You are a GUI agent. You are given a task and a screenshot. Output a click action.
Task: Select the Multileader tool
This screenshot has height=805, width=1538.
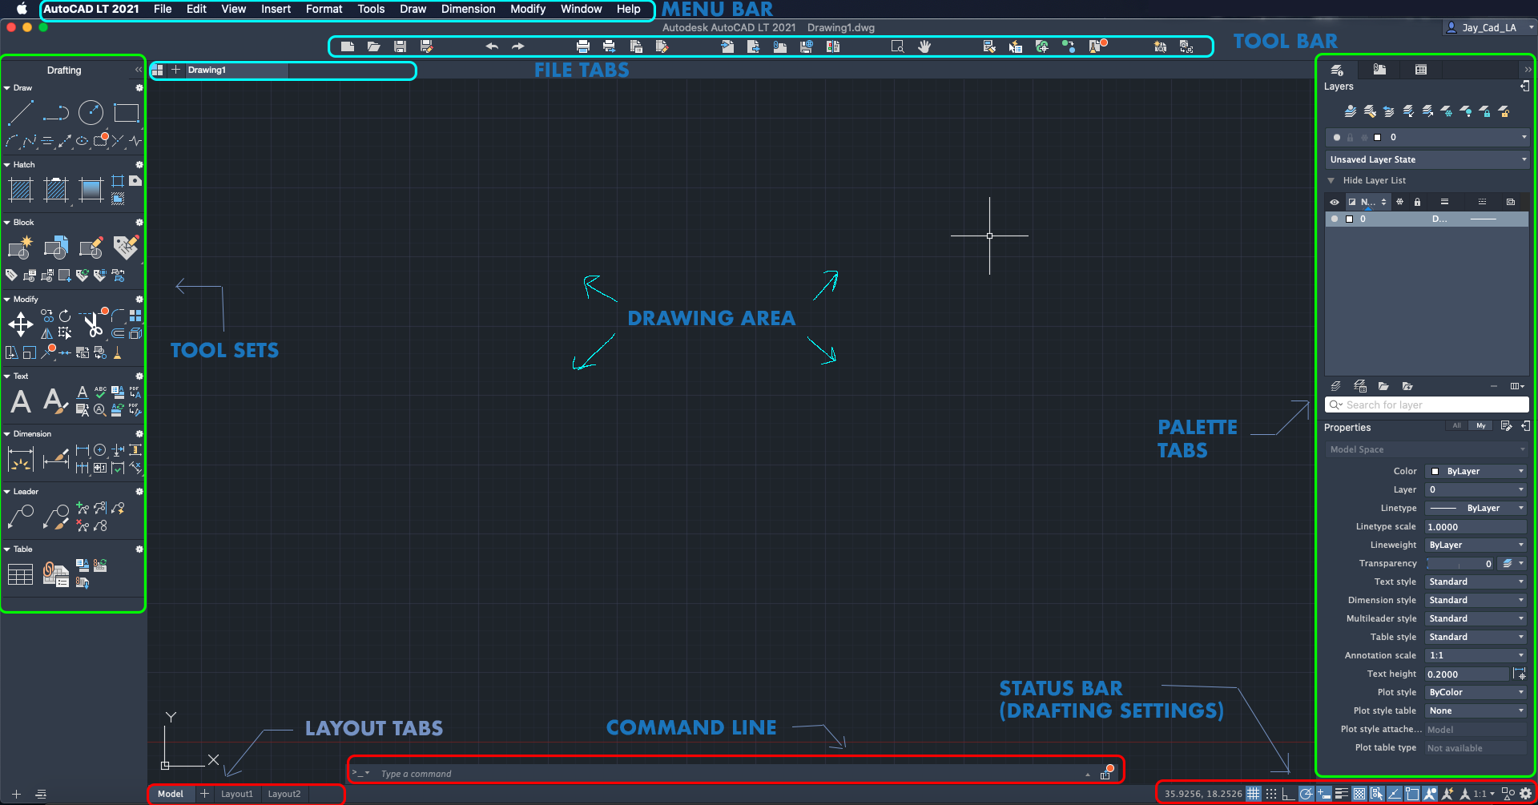(x=21, y=517)
